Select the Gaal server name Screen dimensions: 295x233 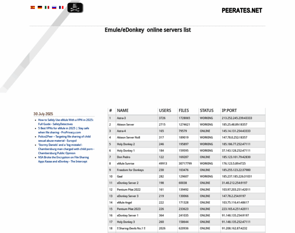point(120,176)
